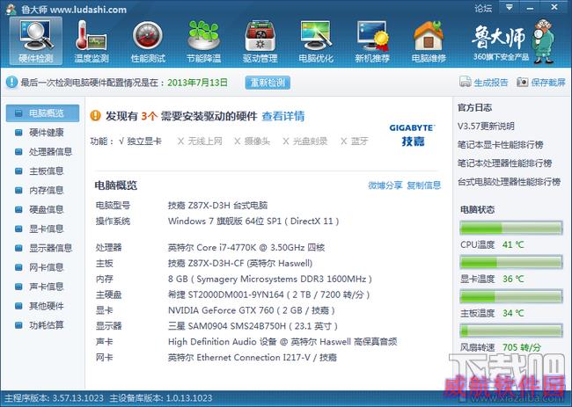Click the 风扇转速 progress bar
This screenshot has width=572, height=407.
[511, 331]
